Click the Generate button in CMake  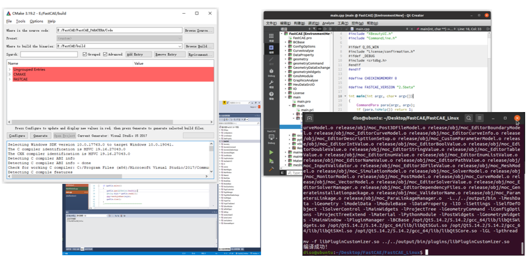(41, 135)
